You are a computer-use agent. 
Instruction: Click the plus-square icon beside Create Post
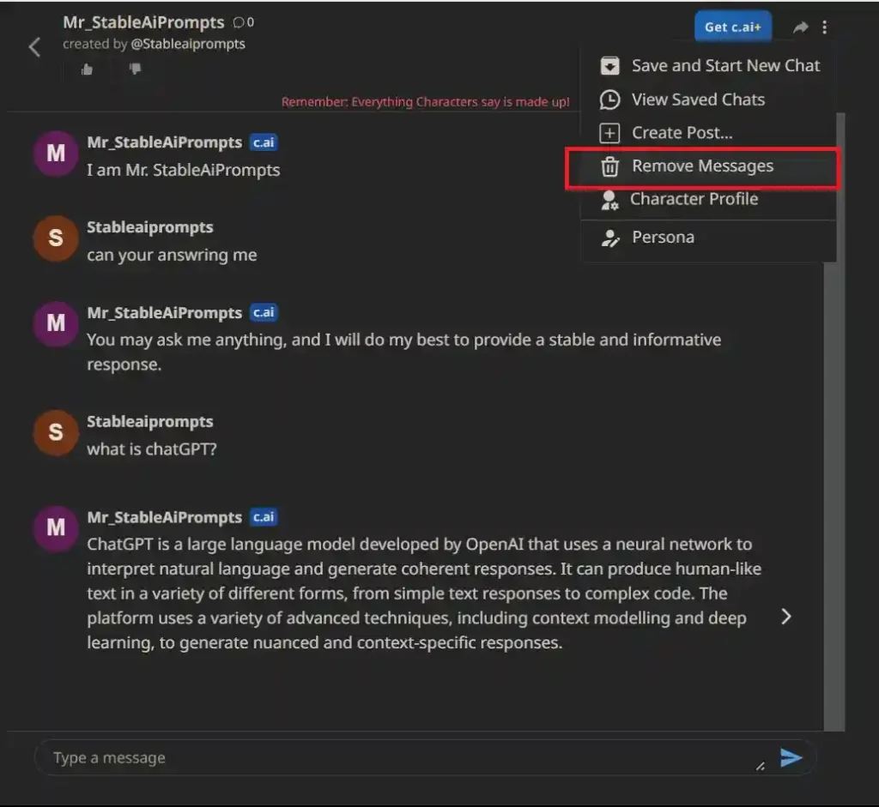610,133
